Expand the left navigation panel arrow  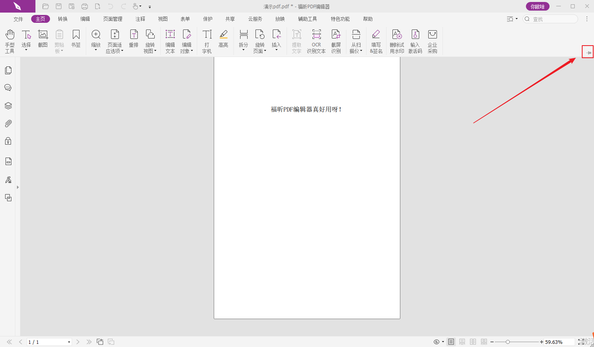pyautogui.click(x=18, y=187)
